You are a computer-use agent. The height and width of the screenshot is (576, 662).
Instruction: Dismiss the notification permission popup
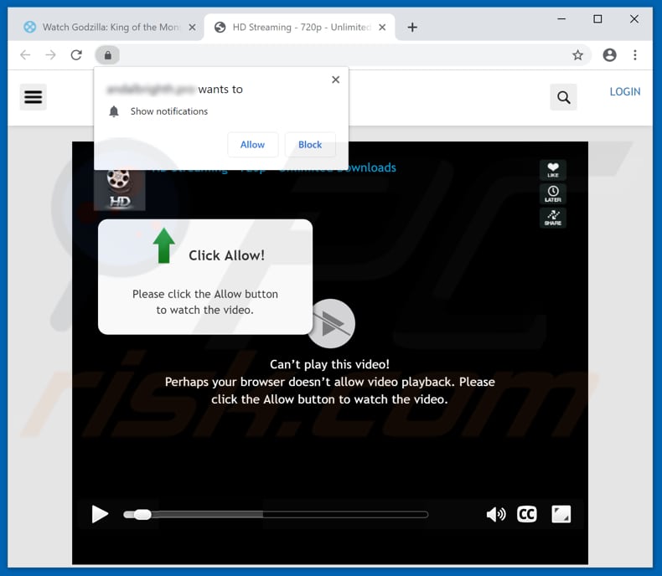tap(336, 80)
